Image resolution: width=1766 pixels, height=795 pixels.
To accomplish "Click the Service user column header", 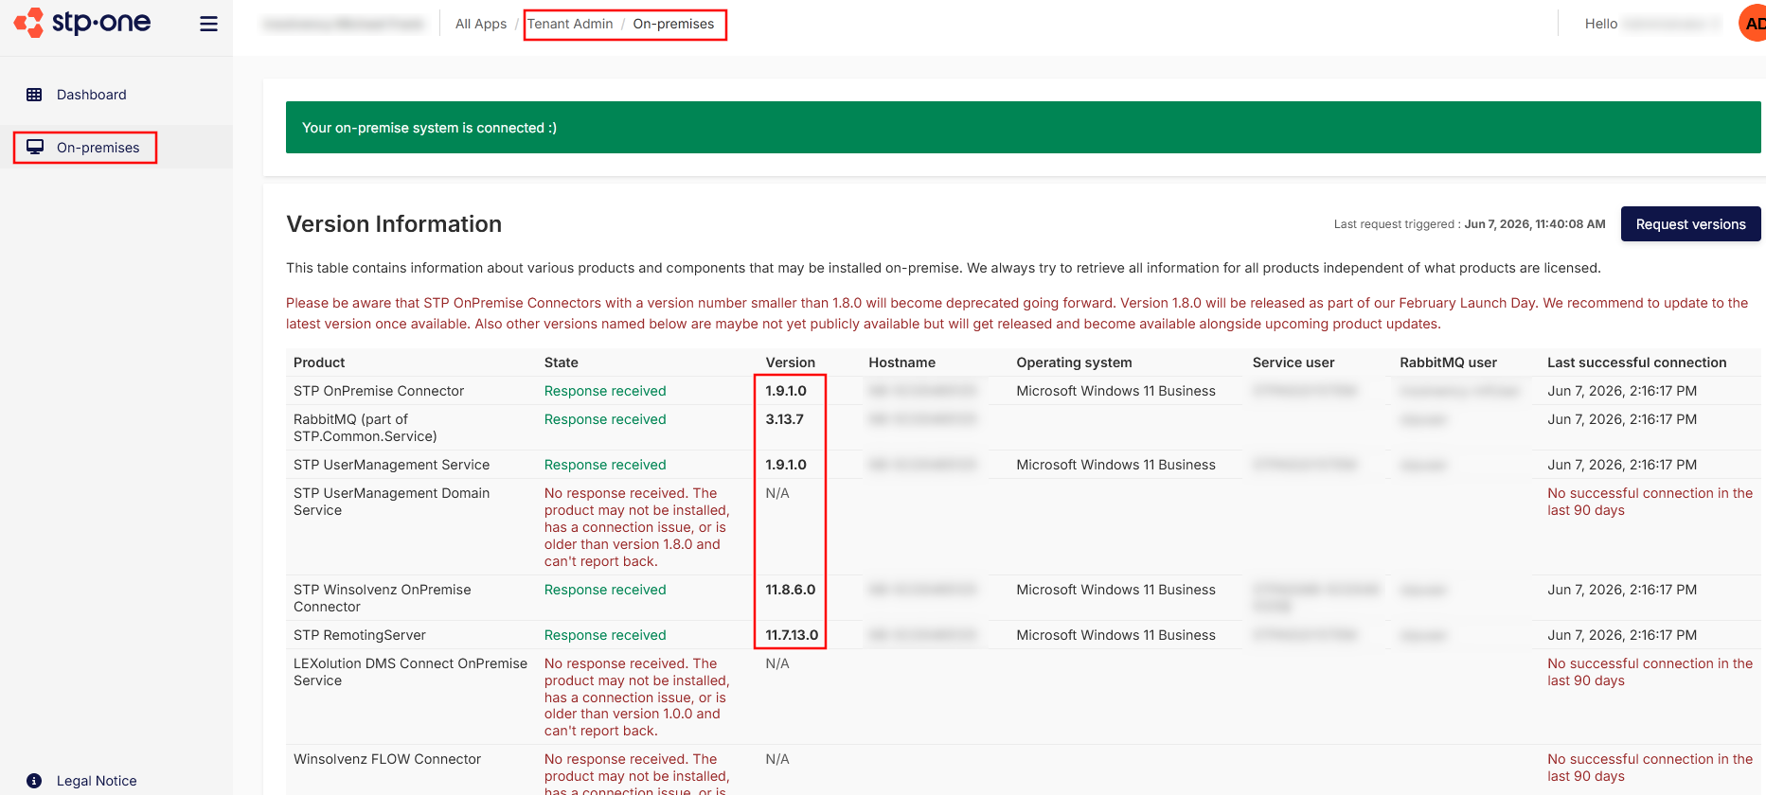I will (1293, 362).
